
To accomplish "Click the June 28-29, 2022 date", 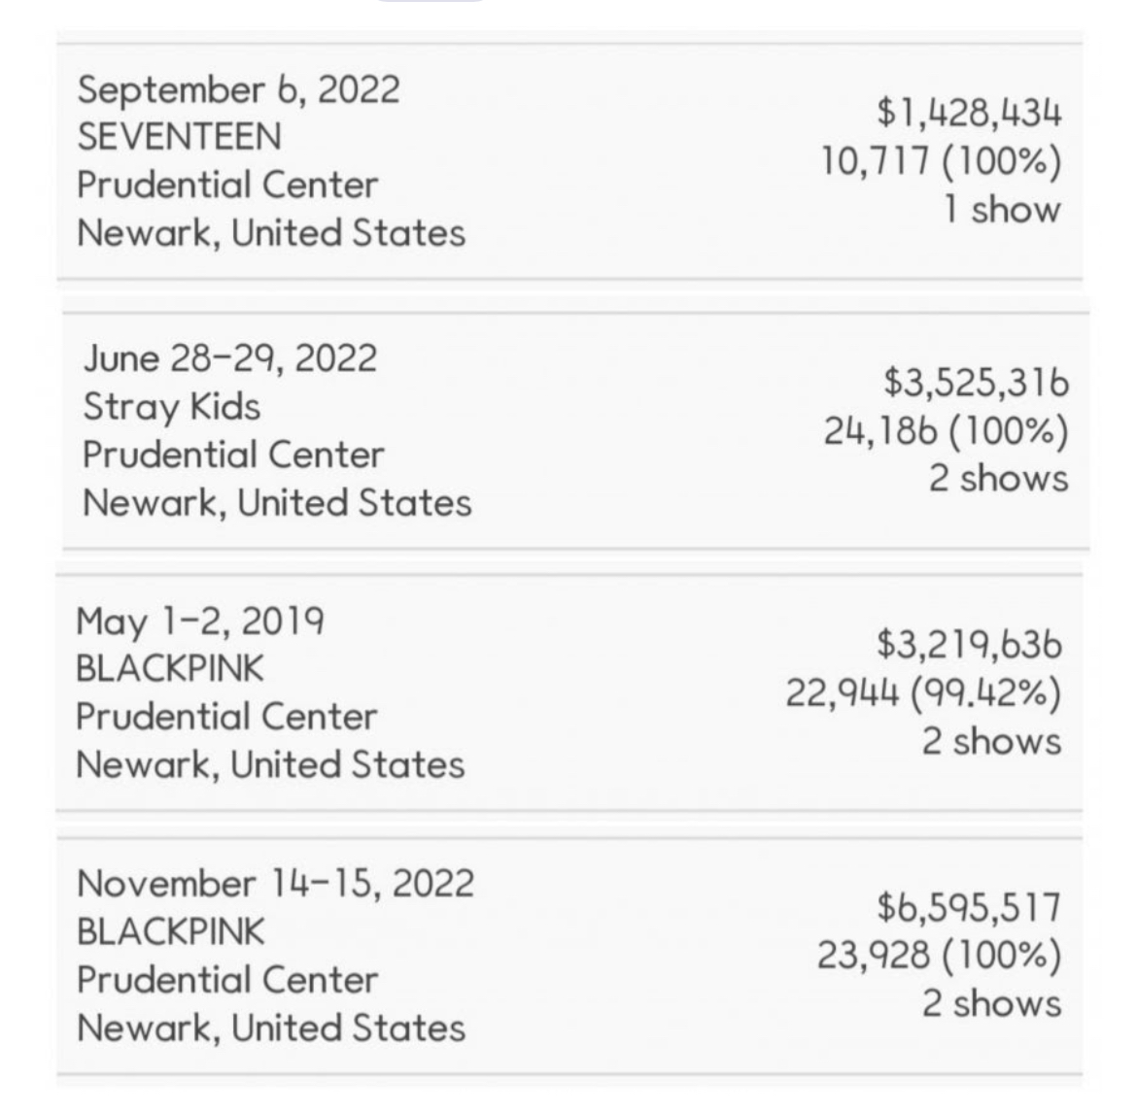I will click(x=230, y=358).
